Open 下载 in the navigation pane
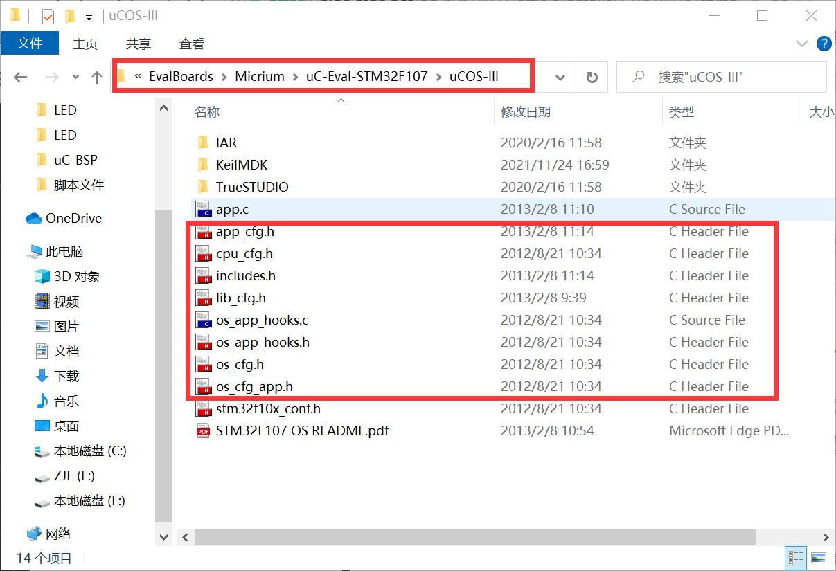Screen dimensions: 836x571 point(66,376)
